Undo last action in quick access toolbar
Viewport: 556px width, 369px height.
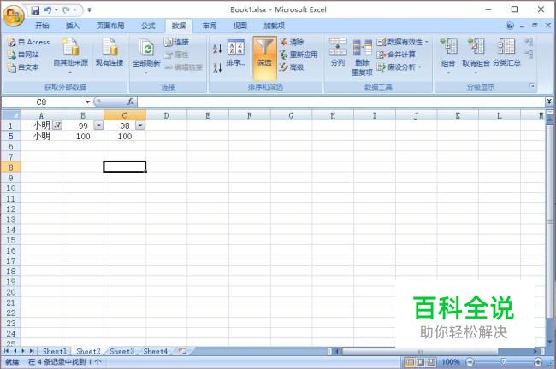[48, 10]
